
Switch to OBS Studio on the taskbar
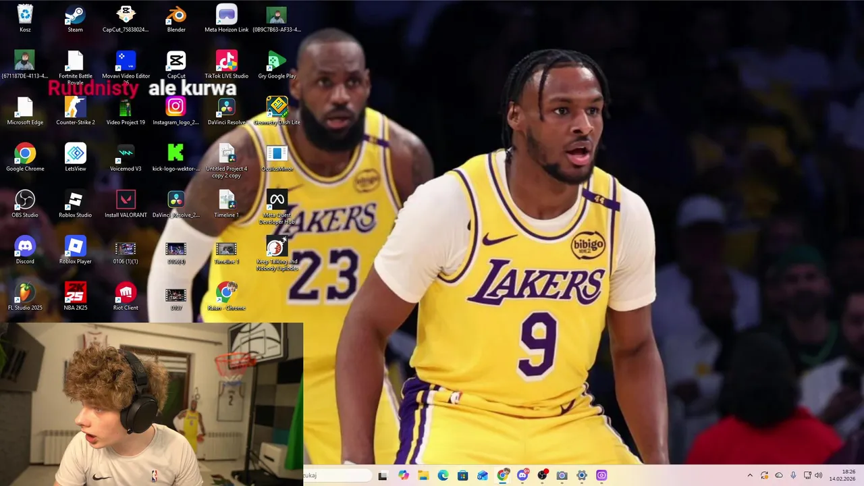point(542,475)
